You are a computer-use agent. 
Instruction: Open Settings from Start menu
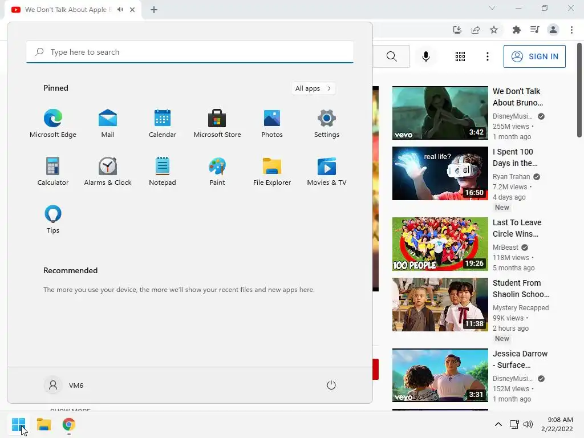click(x=327, y=124)
